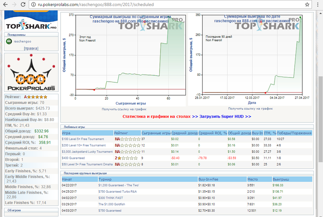Screen dimensions: 323x217
Task: Click the rating stars in sidebar
Action: point(37,97)
